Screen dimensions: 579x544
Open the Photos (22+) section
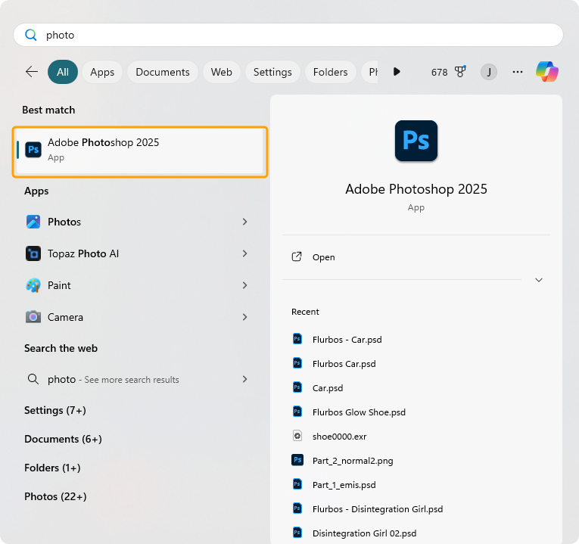pyautogui.click(x=55, y=497)
